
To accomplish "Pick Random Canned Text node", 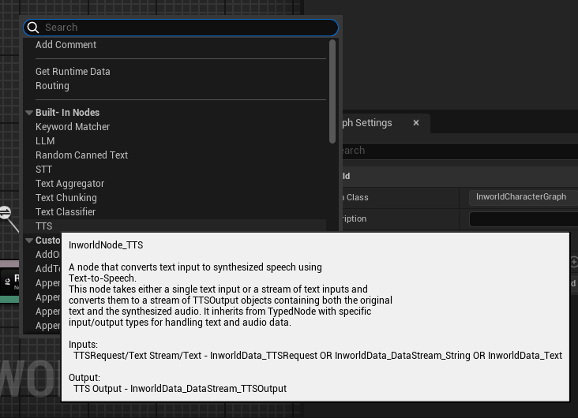I will tap(81, 155).
